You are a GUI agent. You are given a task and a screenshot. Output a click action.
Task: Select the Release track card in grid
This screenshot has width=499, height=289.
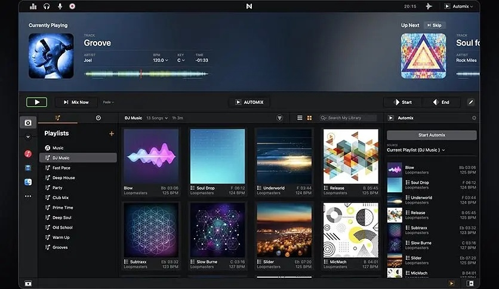coord(351,162)
